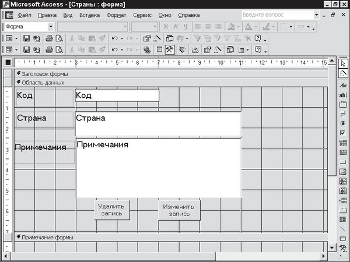Open the "Формат" menu
The width and height of the screenshot is (350, 262).
click(117, 14)
